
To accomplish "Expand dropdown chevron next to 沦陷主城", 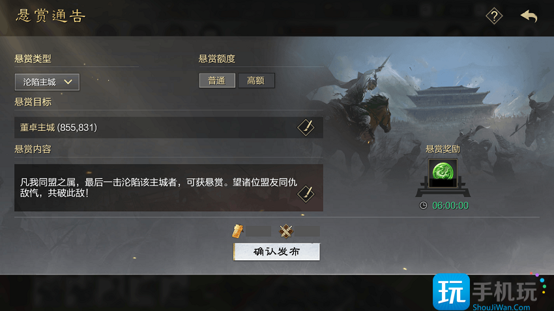I will [x=68, y=82].
